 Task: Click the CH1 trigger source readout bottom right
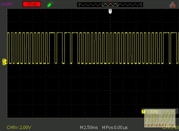point(171,128)
